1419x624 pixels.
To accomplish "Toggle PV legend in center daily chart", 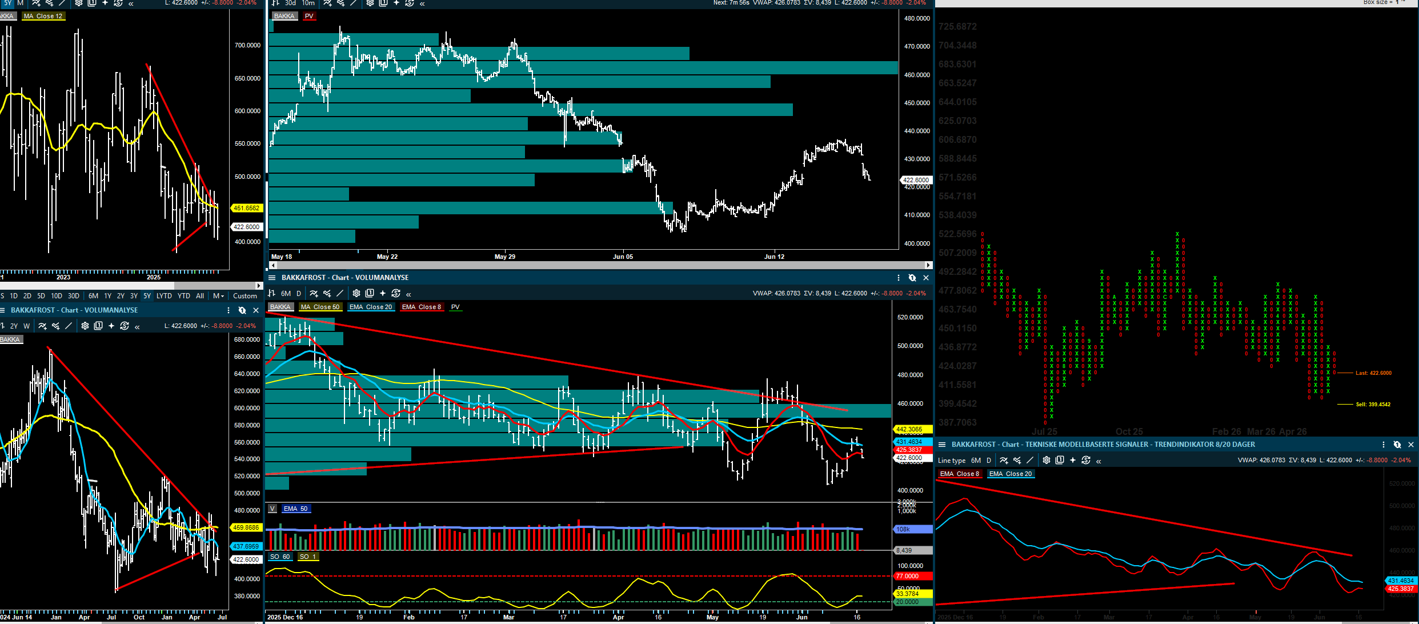I will (455, 307).
